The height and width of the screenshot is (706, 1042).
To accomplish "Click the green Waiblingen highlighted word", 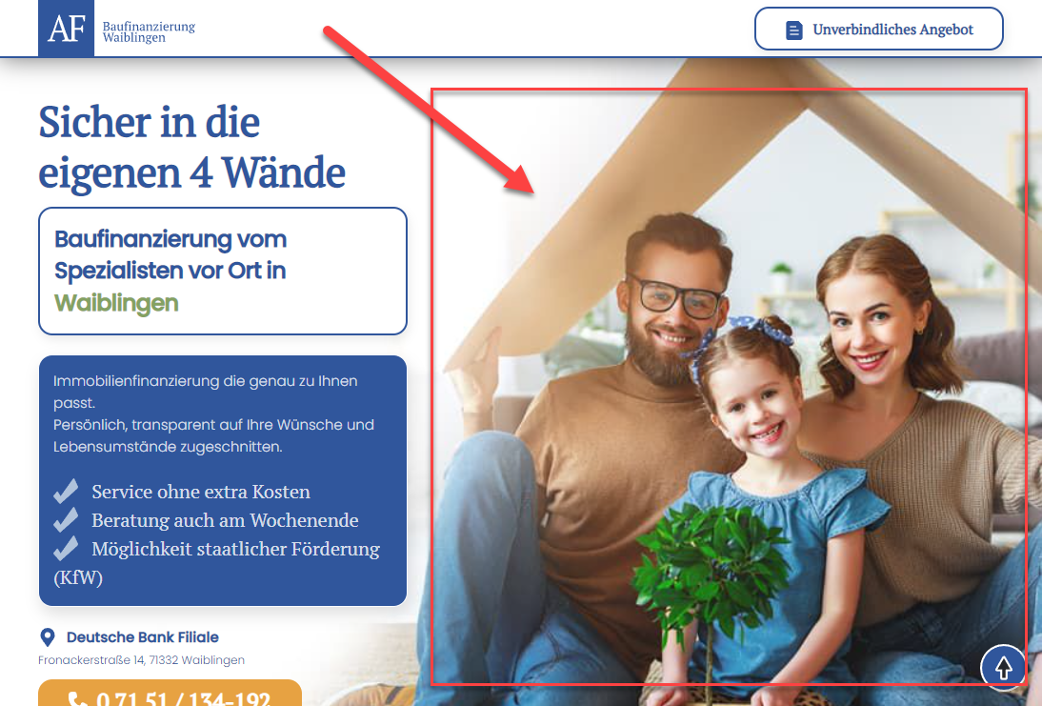I will tap(116, 303).
